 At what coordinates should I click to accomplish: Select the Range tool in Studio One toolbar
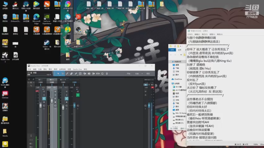(62, 74)
